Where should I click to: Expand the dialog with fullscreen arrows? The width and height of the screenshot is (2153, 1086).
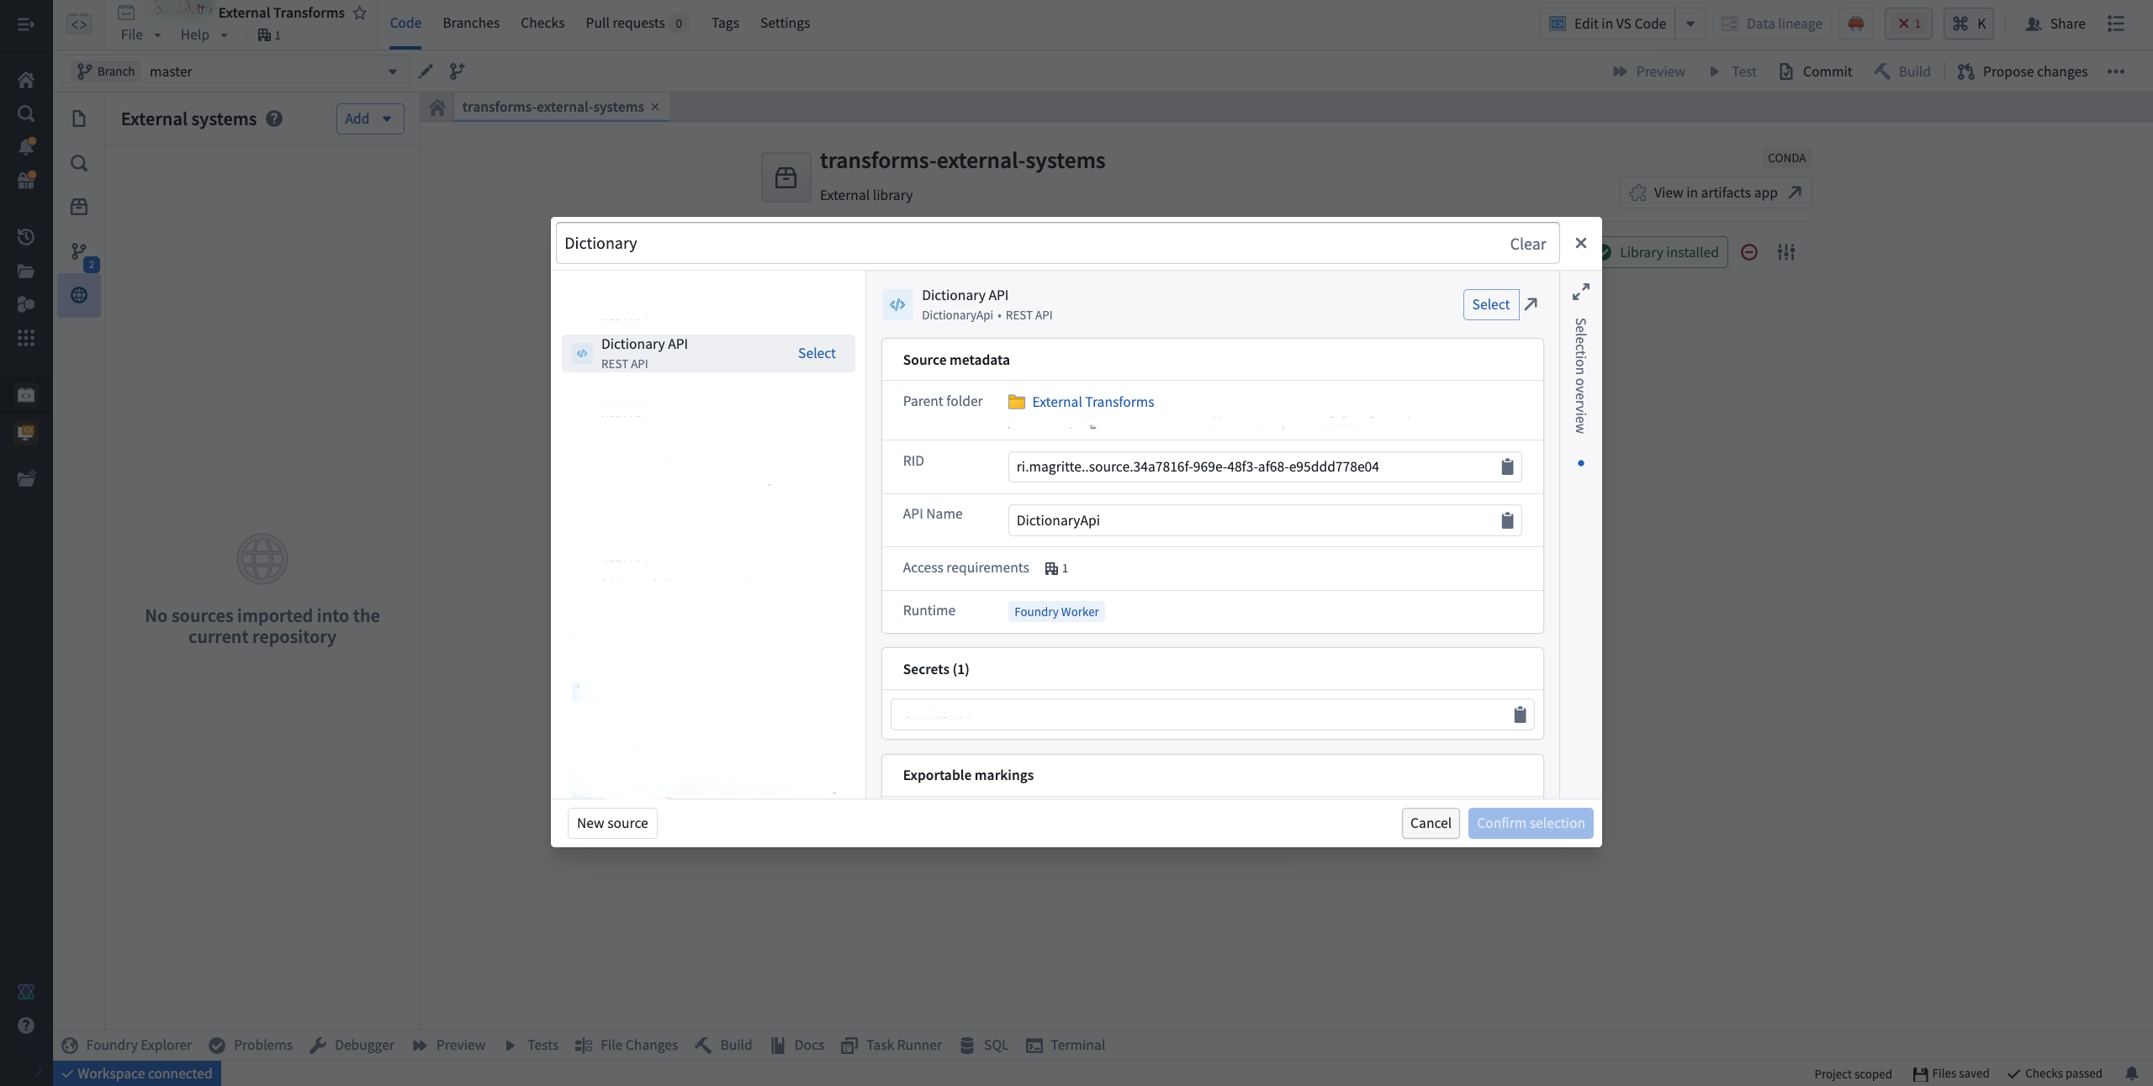(x=1581, y=292)
